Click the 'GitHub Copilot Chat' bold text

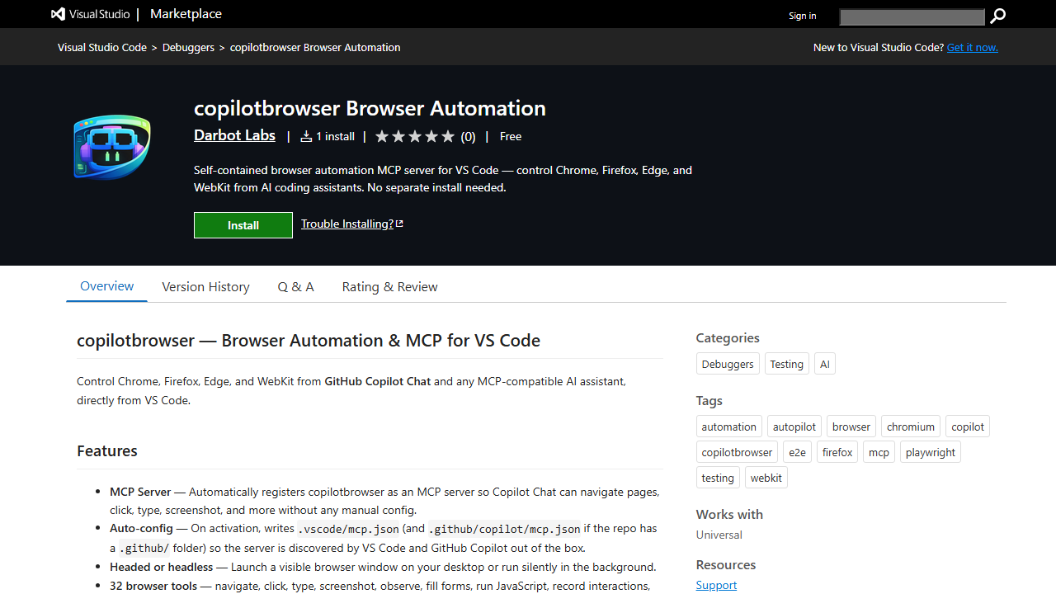coord(378,381)
